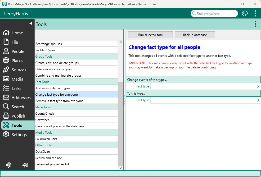Select Remove a fact type from everyone
This screenshot has height=177, width=261.
coord(59,101)
